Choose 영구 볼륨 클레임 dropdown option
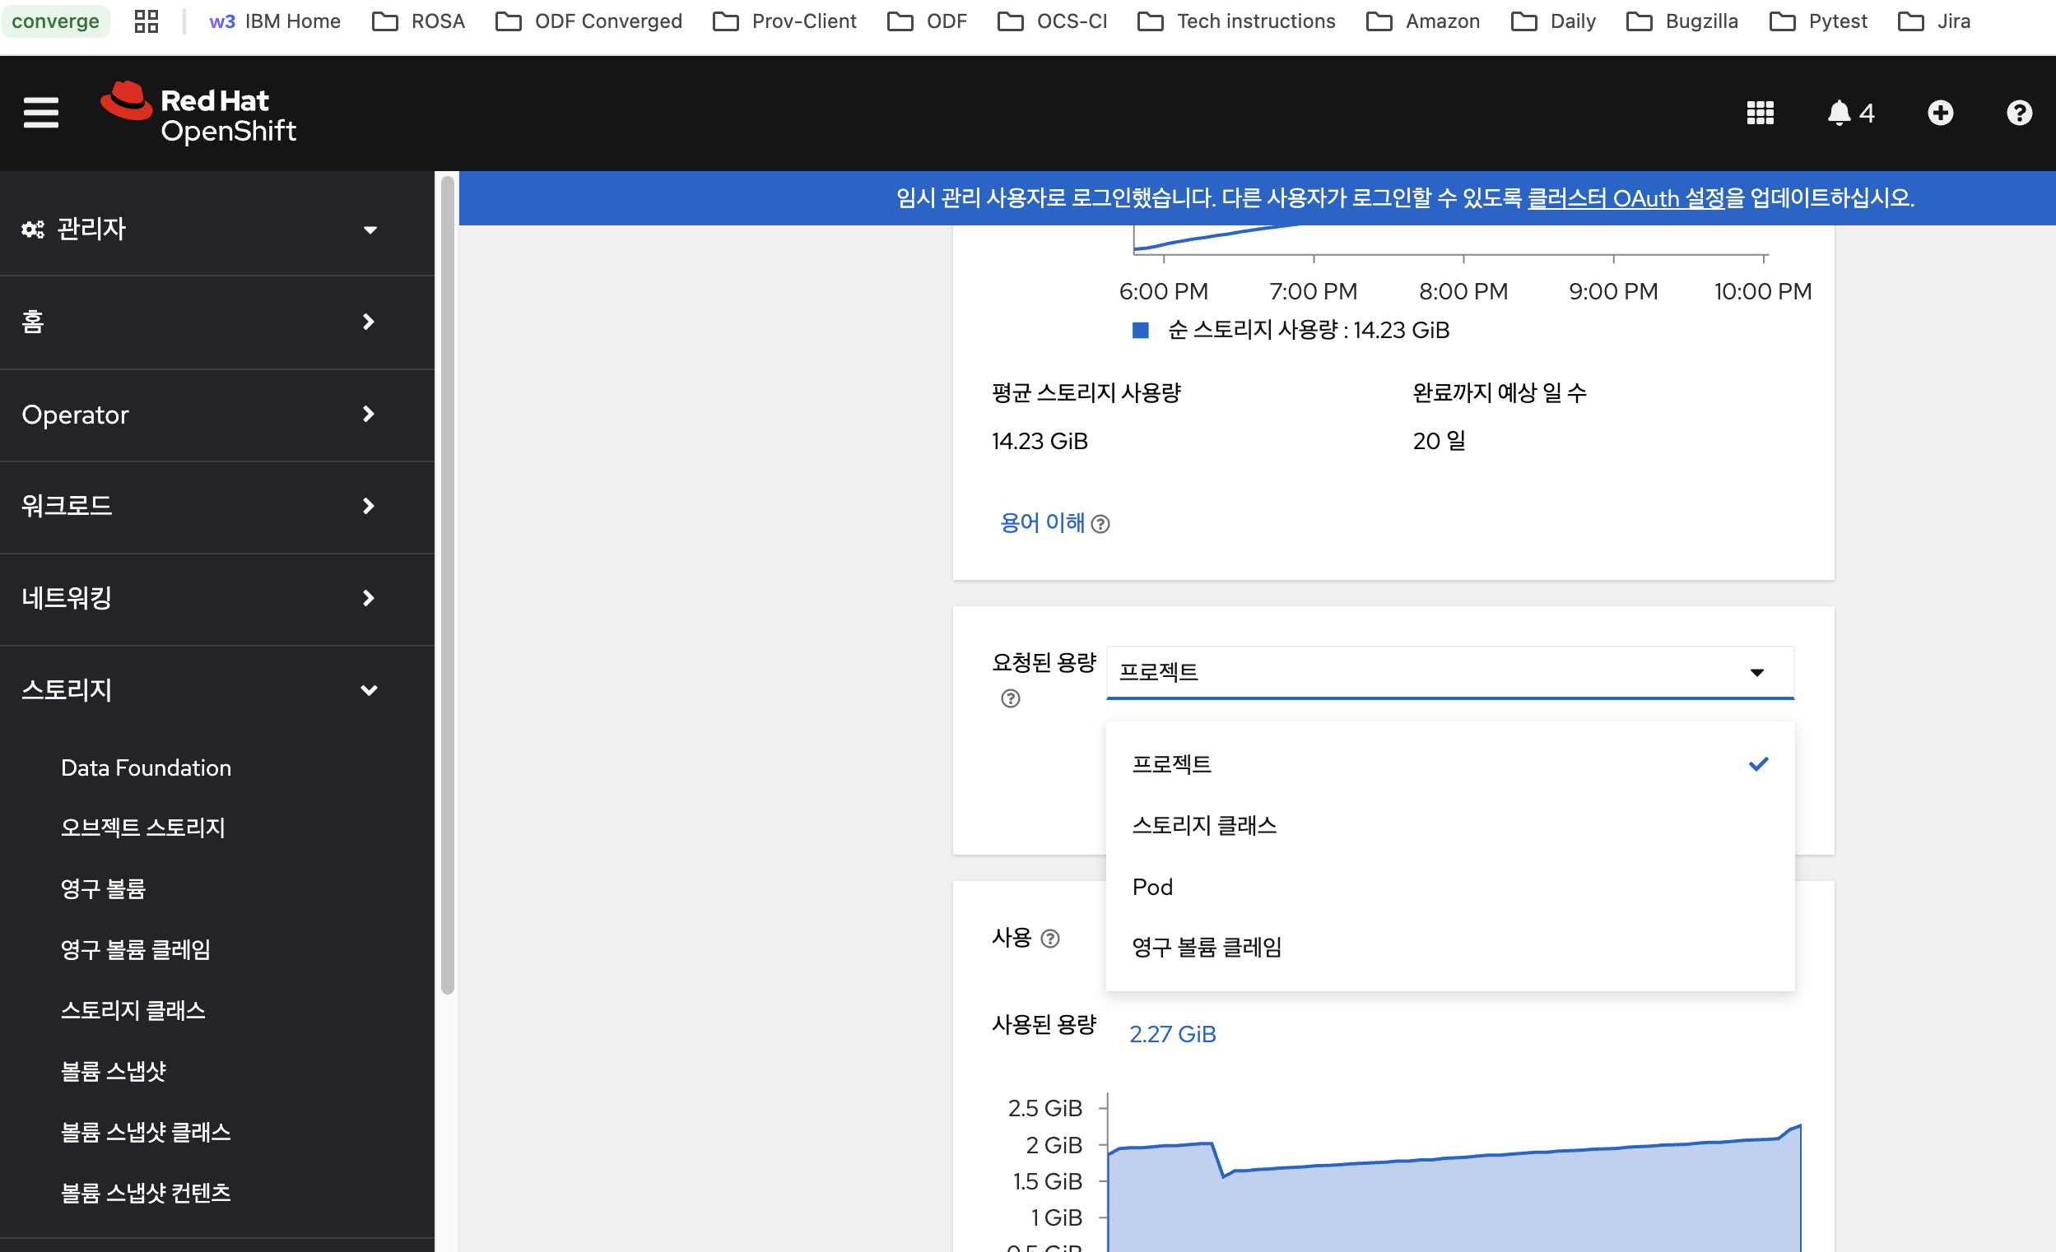Viewport: 2056px width, 1252px height. (1207, 948)
